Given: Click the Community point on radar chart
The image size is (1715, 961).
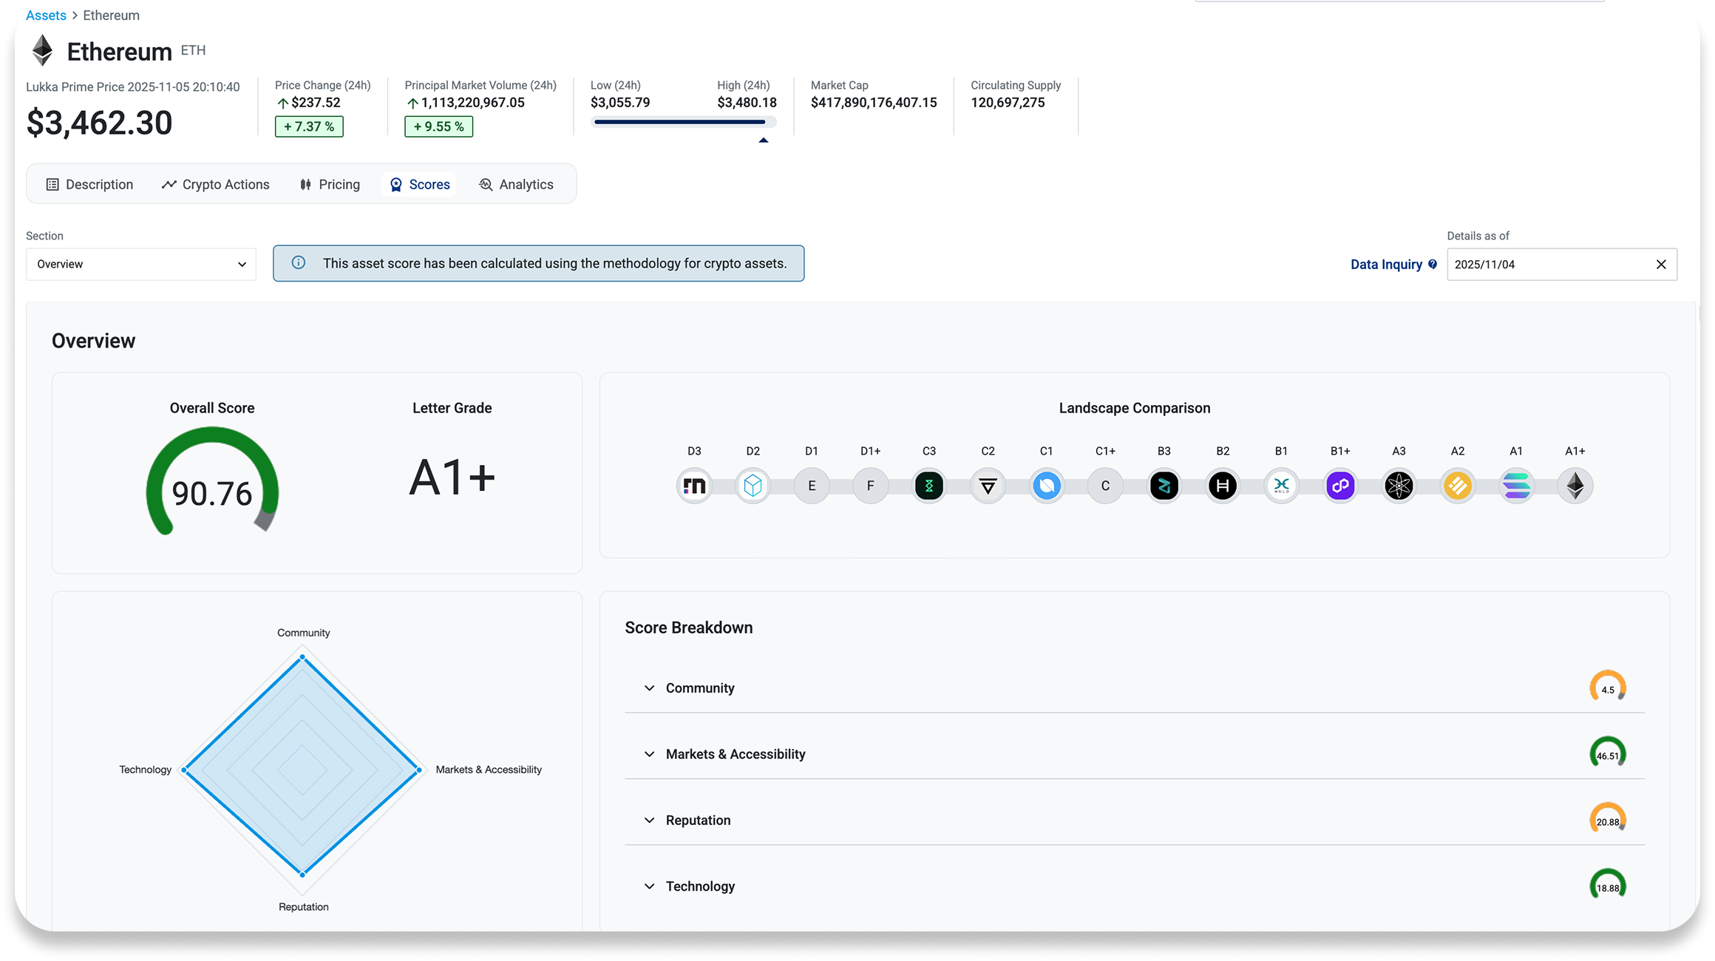Looking at the screenshot, I should tap(302, 657).
